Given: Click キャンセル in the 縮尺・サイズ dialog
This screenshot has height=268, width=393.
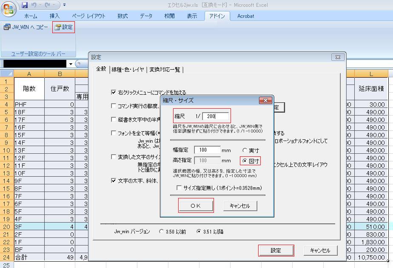Looking at the screenshot, I should (239, 206).
